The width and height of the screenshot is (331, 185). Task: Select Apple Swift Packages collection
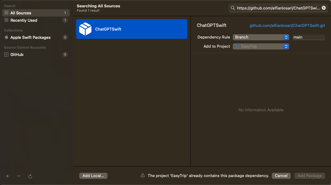pos(36,37)
